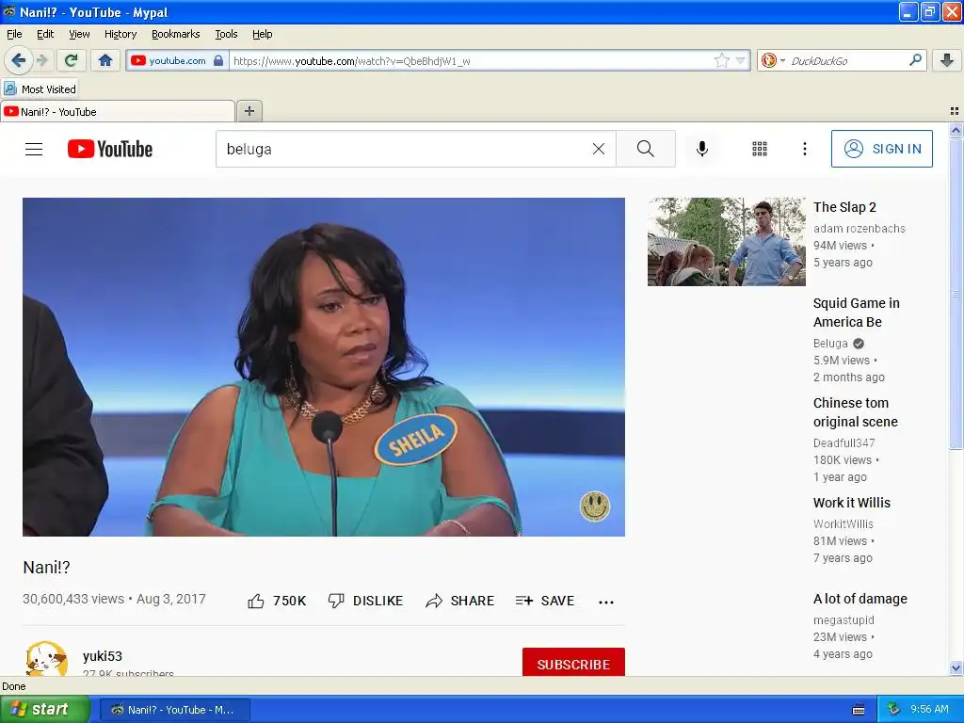
Task: Click the browser URL address field
Action: [471, 61]
